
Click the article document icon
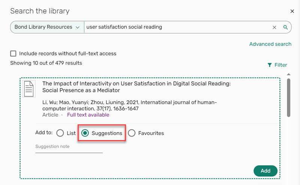[x=29, y=89]
